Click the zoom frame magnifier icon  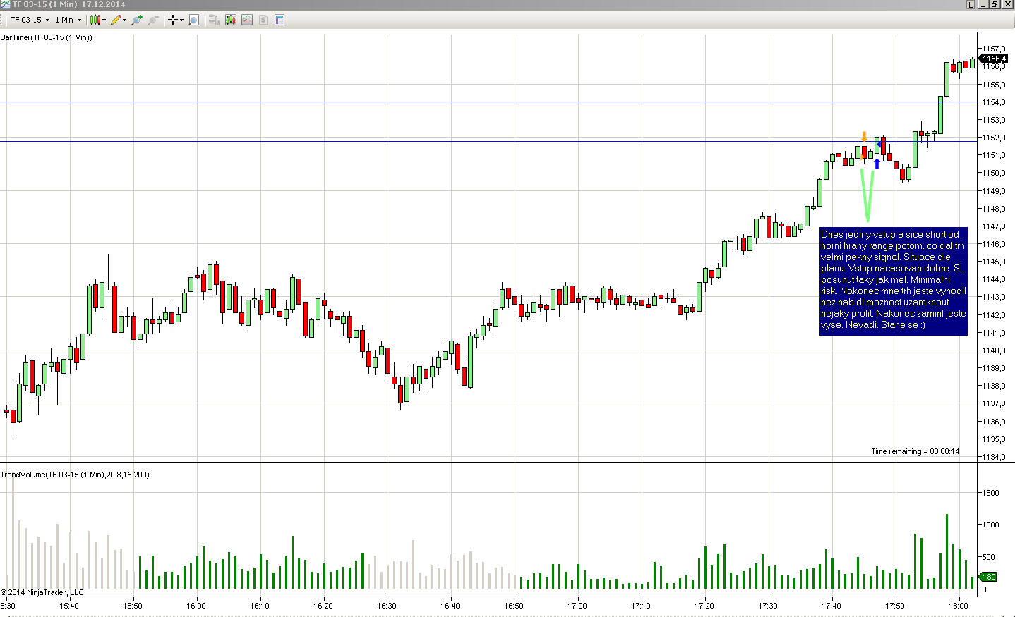193,20
